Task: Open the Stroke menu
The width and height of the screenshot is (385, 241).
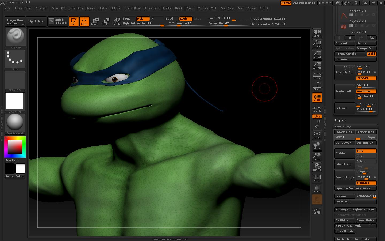Action: 190,9
